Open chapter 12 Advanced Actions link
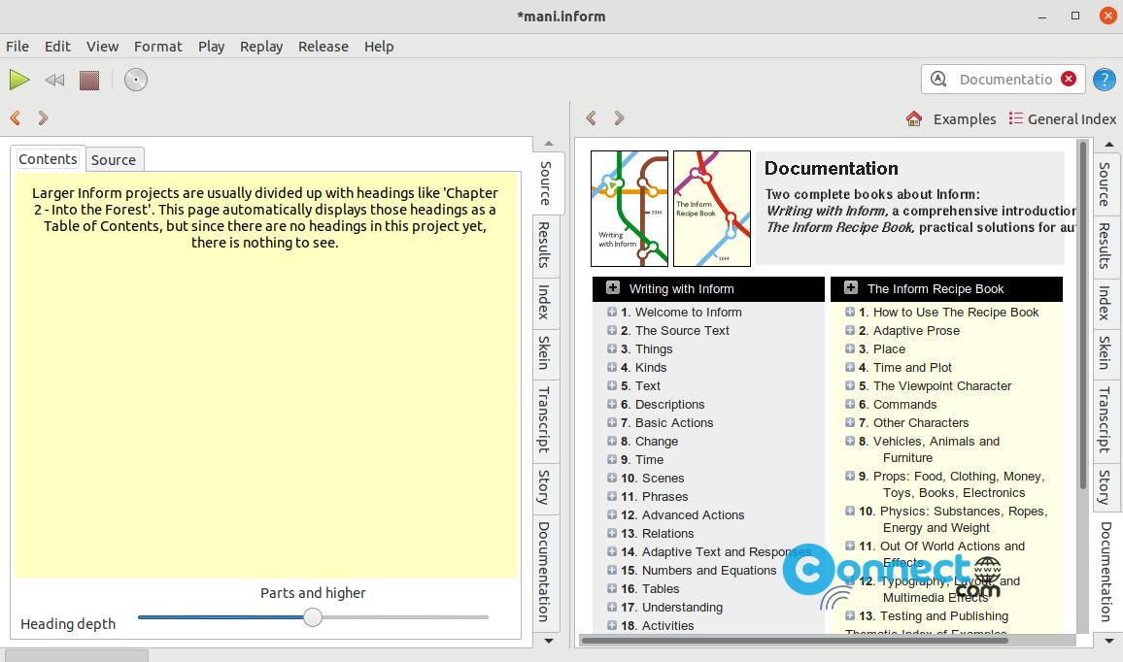This screenshot has width=1123, height=662. (693, 515)
